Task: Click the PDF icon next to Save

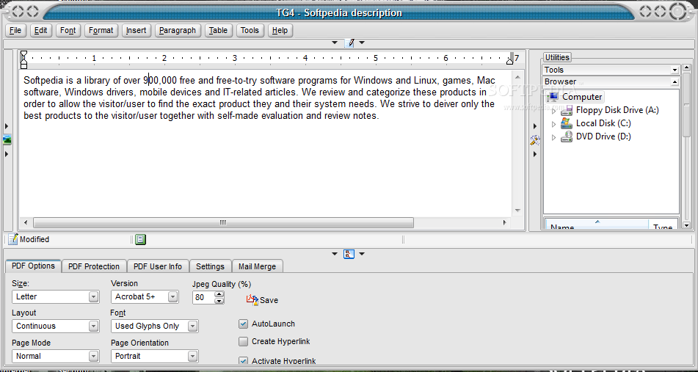Action: click(x=252, y=300)
